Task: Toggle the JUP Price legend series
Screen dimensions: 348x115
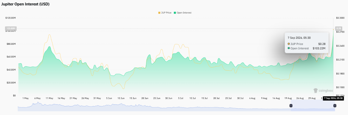Action: click(x=165, y=13)
